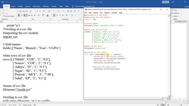Center align text
This screenshot has height=106, width=189.
pos(57,15)
